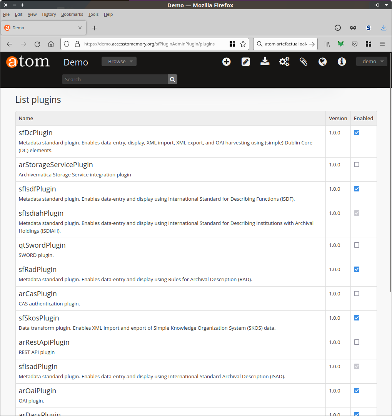Open the Manage pencil icon menu
This screenshot has width=392, height=416.
coord(246,62)
